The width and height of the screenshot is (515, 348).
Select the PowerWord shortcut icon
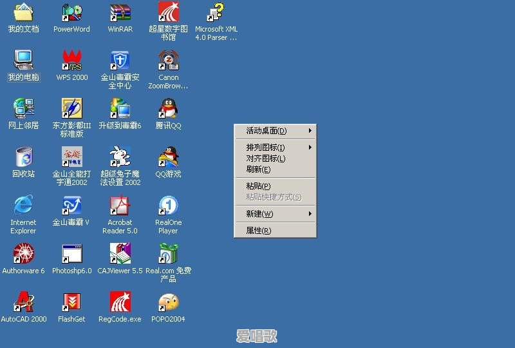coord(72,12)
